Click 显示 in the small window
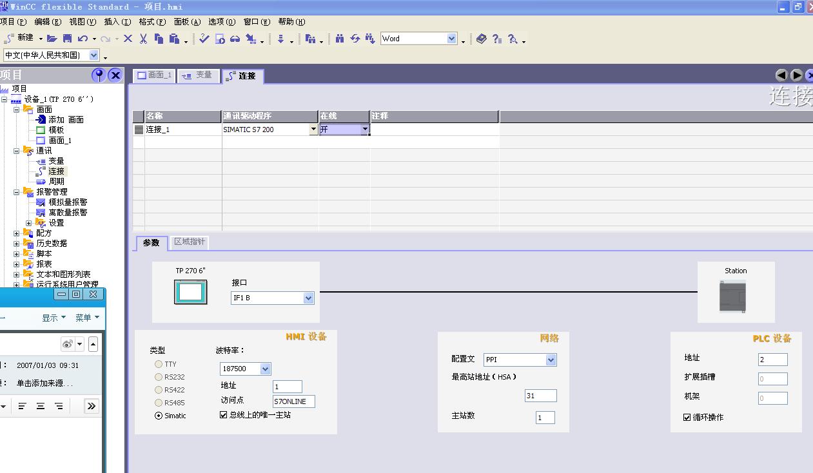 click(x=54, y=318)
